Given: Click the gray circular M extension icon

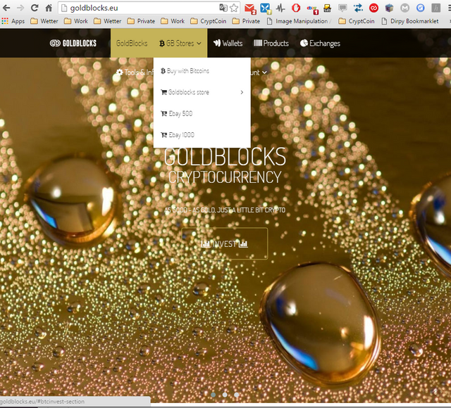Looking at the screenshot, I should [x=404, y=8].
